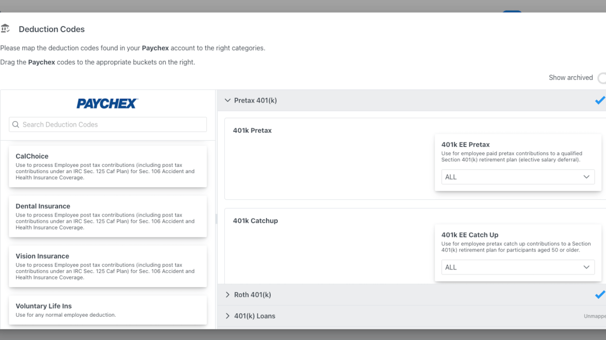606x340 pixels.
Task: Select the CalChoice deduction code card
Action: pos(108,166)
